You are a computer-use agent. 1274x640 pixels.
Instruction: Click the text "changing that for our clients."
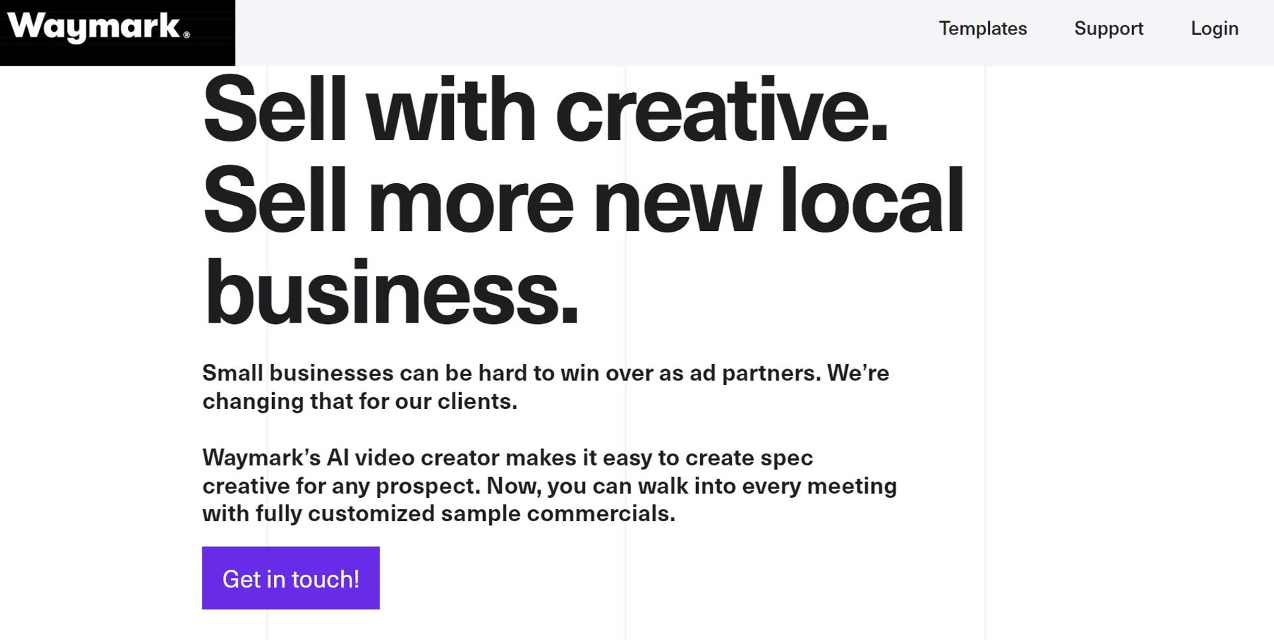pyautogui.click(x=360, y=402)
